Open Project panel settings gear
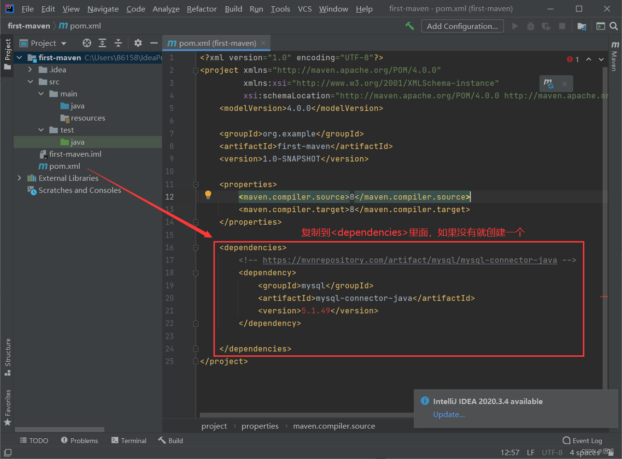The width and height of the screenshot is (622, 459). click(138, 43)
